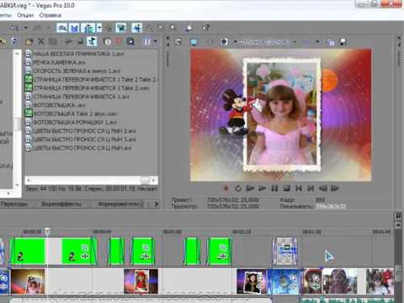Open the Опции menu
This screenshot has width=404, height=303.
25,15
